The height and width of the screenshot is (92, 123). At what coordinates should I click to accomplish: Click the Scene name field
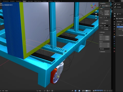click(115, 1)
